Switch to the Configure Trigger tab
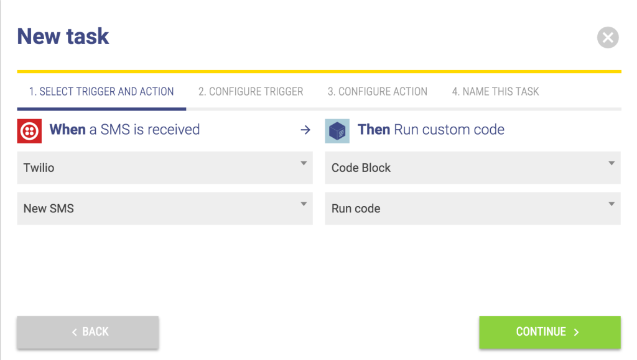 pyautogui.click(x=251, y=92)
